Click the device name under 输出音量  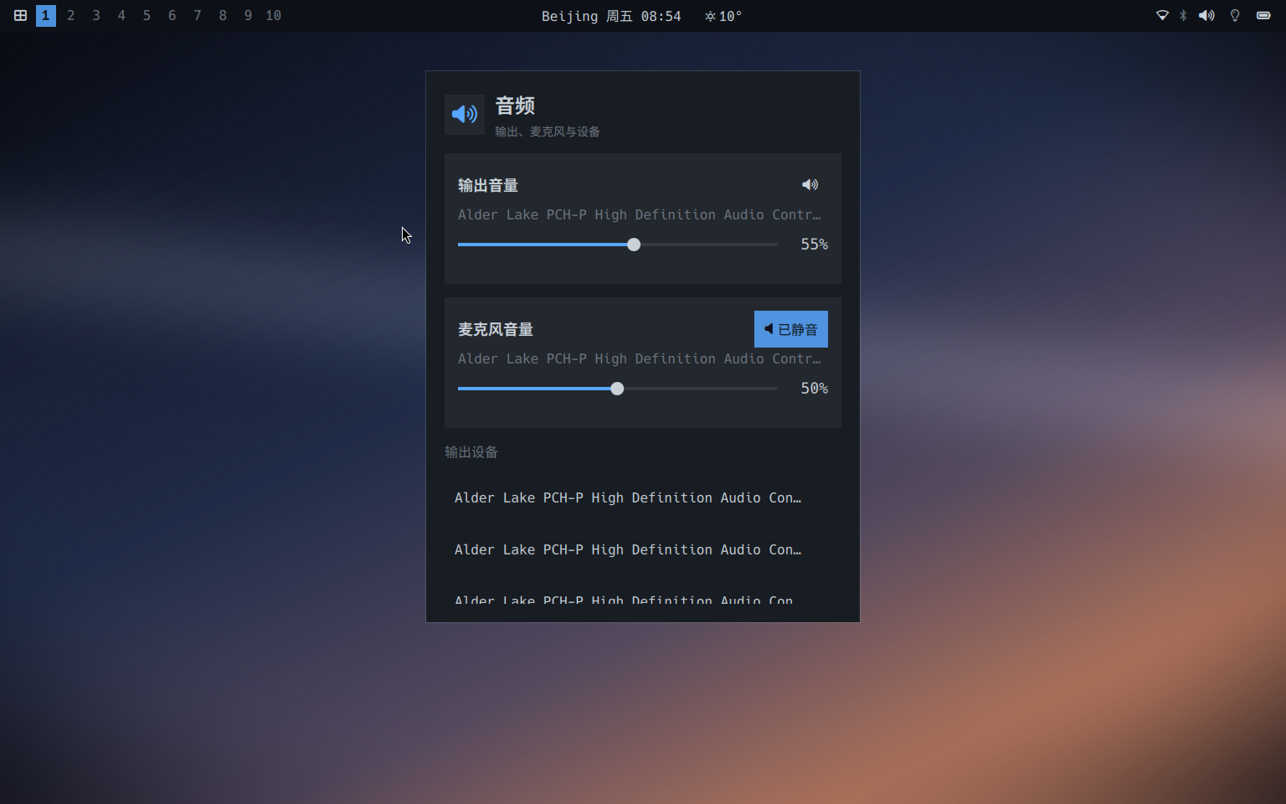(x=639, y=214)
